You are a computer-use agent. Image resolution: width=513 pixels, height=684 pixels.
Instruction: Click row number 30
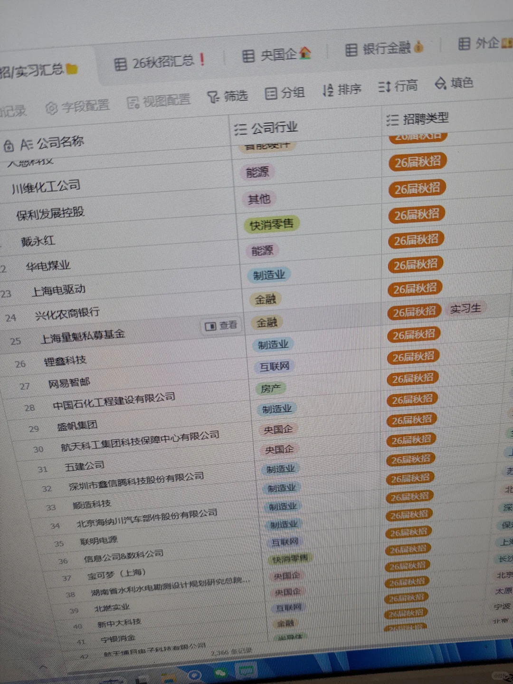(x=38, y=449)
